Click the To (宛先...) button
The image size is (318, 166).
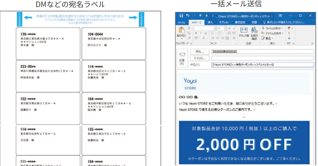[x=200, y=52]
